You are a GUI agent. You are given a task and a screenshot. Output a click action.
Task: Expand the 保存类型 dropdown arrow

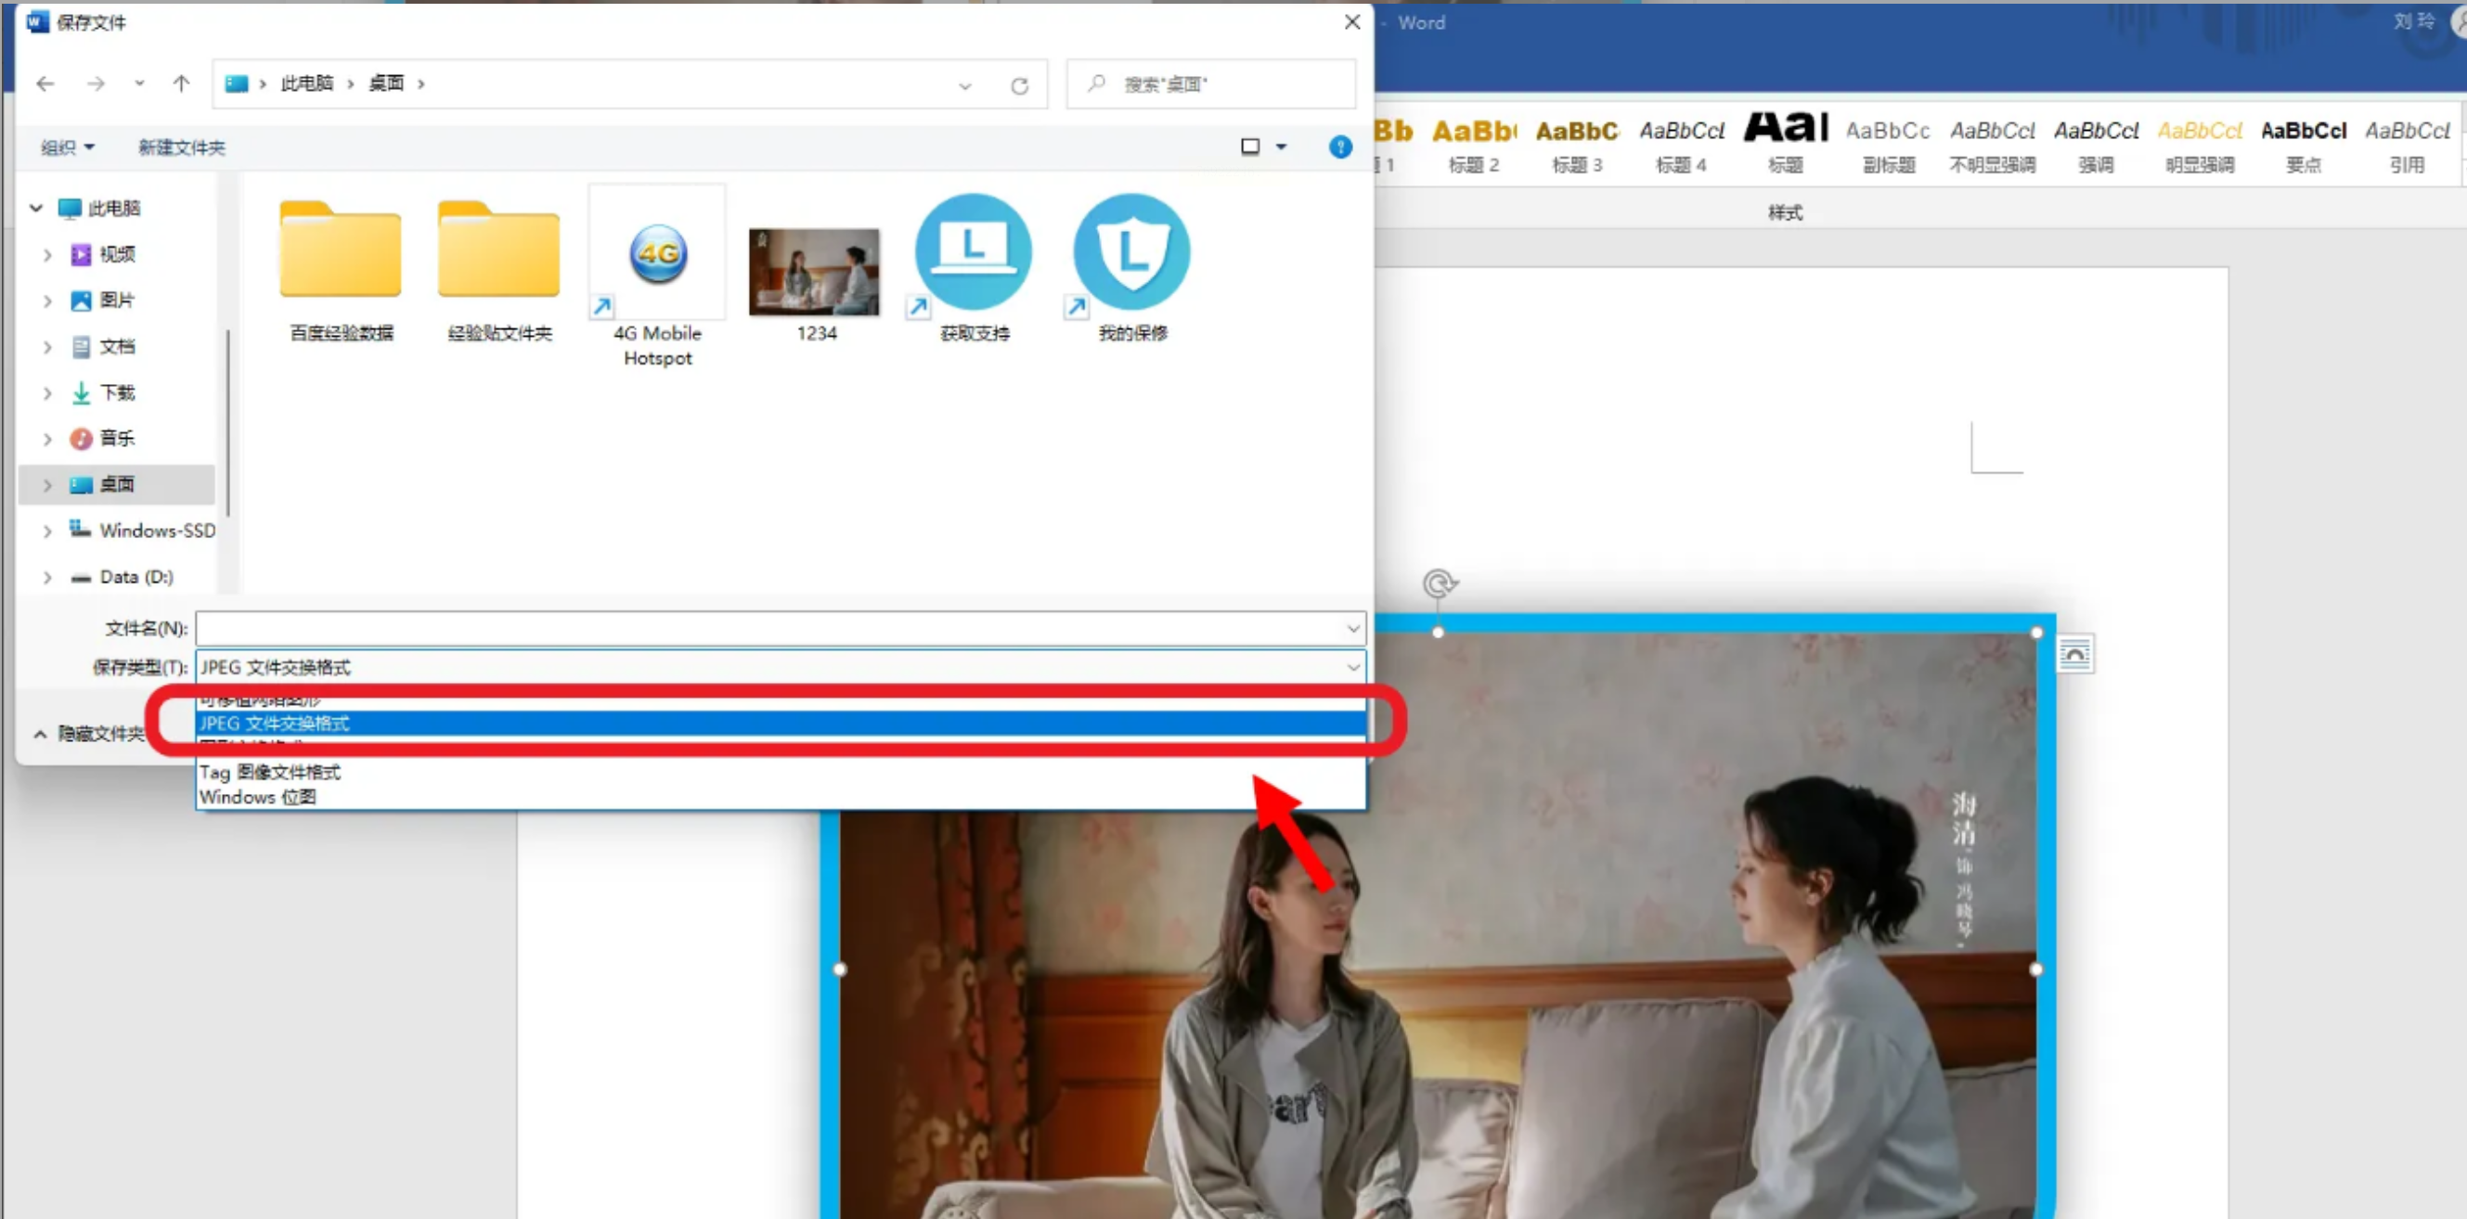point(1352,667)
